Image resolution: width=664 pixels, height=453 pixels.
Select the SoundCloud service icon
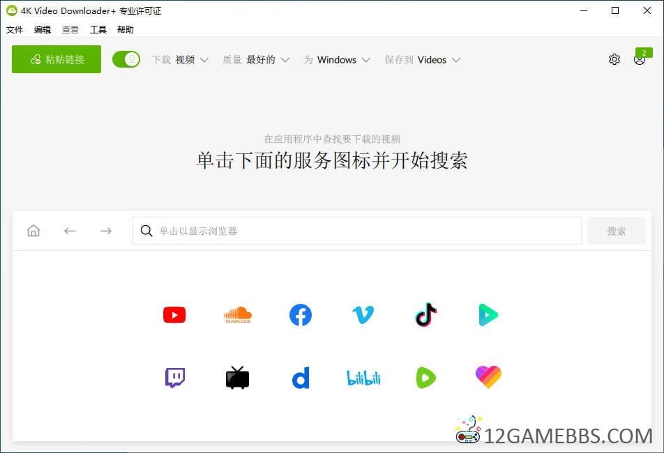pyautogui.click(x=237, y=315)
